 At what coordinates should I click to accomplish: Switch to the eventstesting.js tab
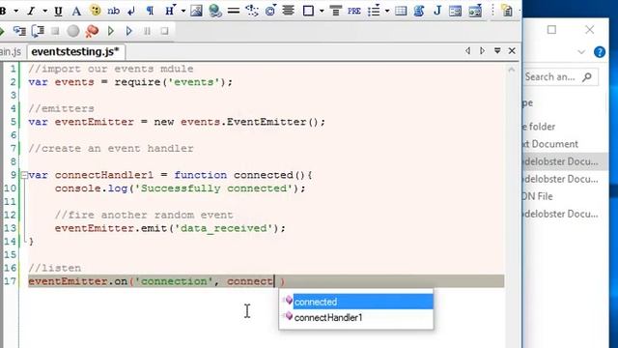[75, 51]
